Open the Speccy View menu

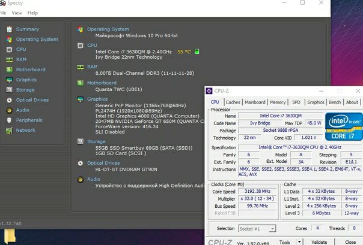17,13
